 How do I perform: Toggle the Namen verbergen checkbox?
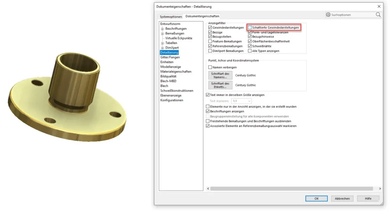[210, 67]
